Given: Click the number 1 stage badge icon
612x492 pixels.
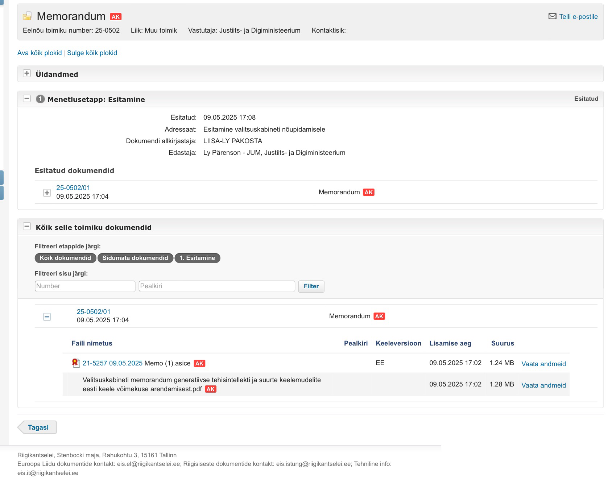Looking at the screenshot, I should (x=40, y=99).
